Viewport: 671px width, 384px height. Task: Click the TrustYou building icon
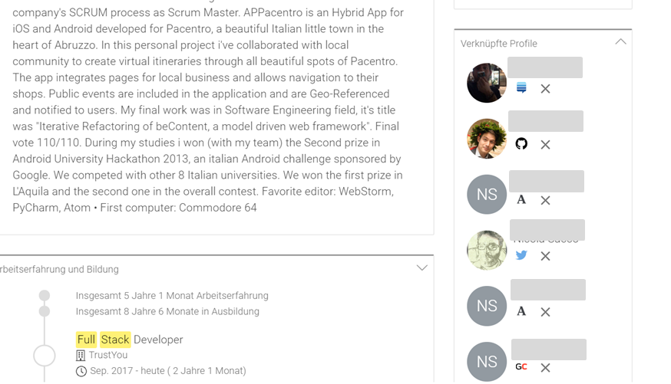pos(81,356)
